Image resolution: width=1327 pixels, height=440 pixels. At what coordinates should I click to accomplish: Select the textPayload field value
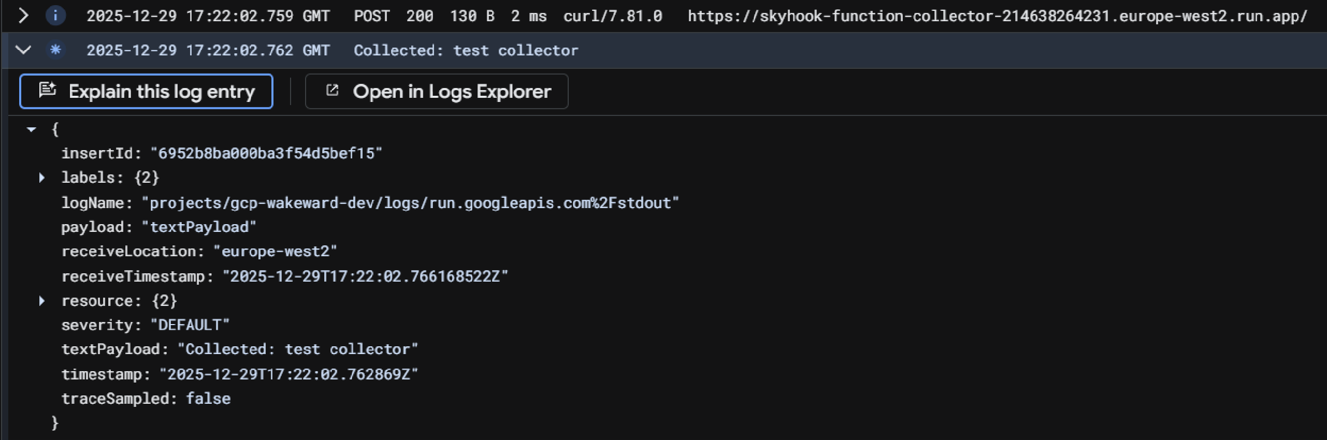coord(297,349)
